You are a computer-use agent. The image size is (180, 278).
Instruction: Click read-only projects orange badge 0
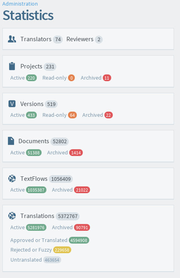point(72,78)
